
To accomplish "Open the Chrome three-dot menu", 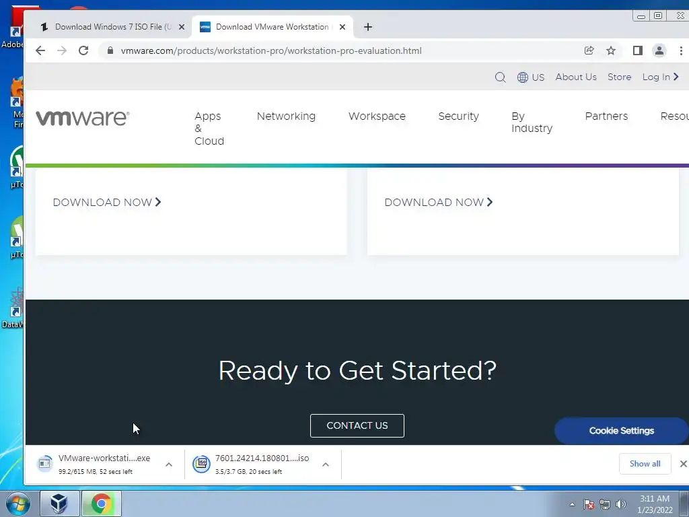I will (x=681, y=50).
